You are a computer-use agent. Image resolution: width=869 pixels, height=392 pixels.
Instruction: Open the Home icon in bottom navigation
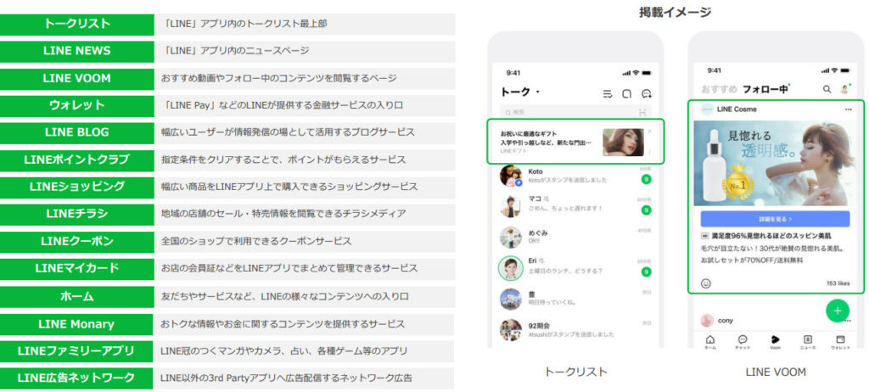click(x=710, y=339)
